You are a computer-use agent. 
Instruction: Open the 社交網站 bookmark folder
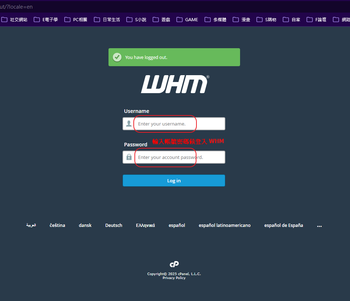[x=14, y=20]
